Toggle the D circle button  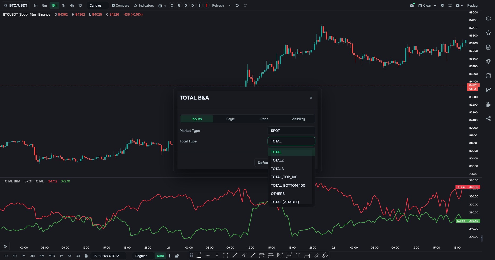pyautogui.click(x=193, y=5)
